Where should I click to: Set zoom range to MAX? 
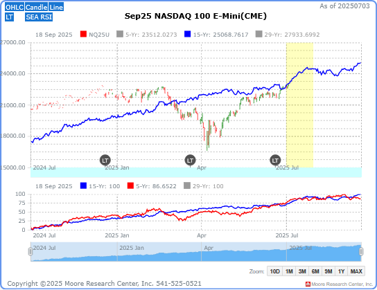[x=356, y=271]
